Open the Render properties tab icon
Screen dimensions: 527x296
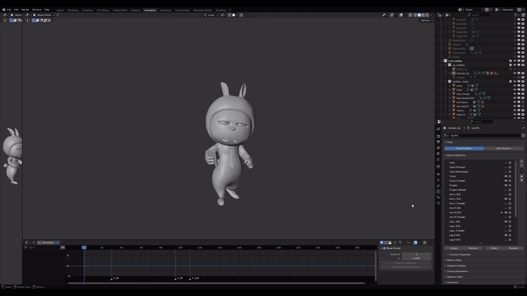(438, 136)
